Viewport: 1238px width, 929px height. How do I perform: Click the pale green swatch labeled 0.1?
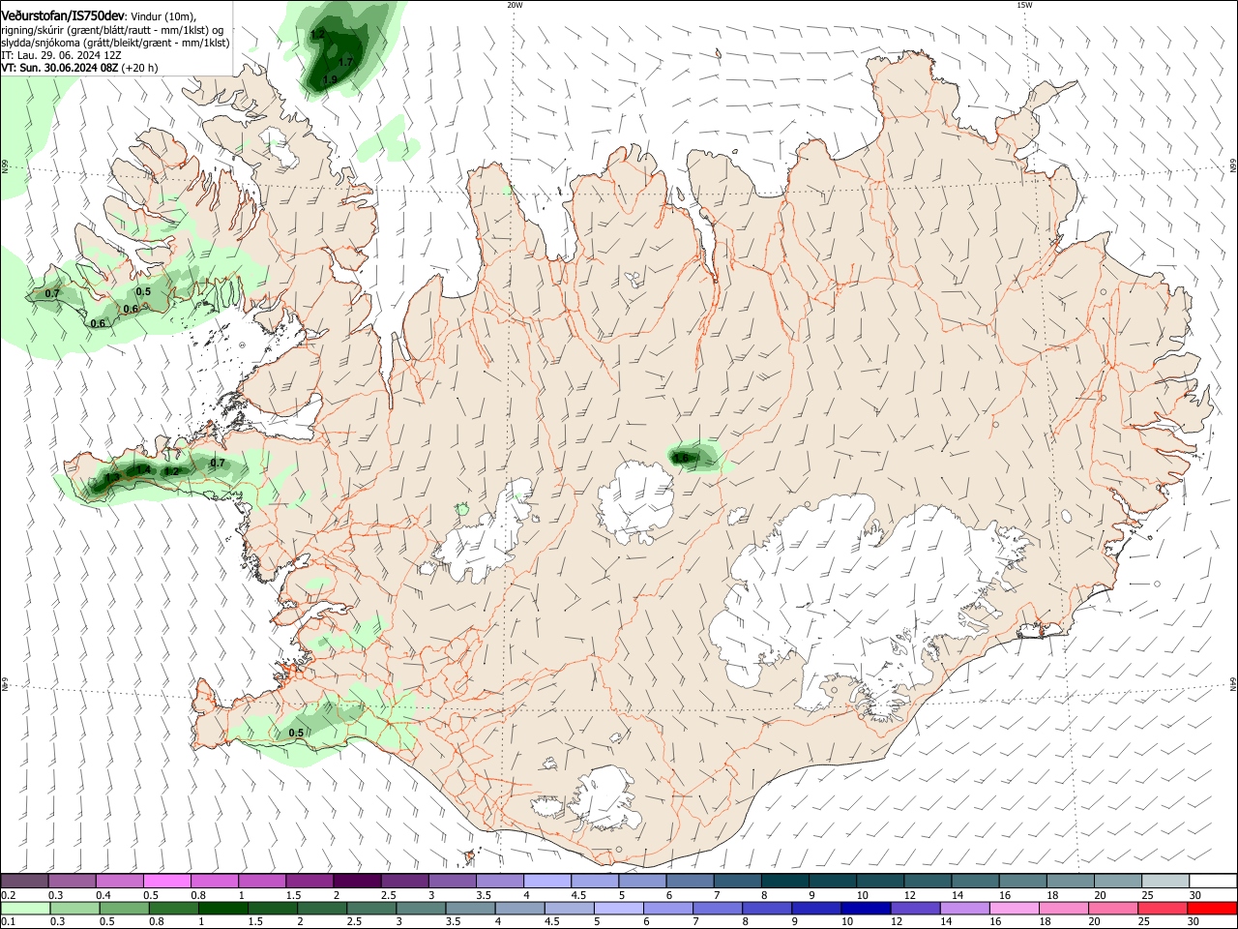coord(25,908)
